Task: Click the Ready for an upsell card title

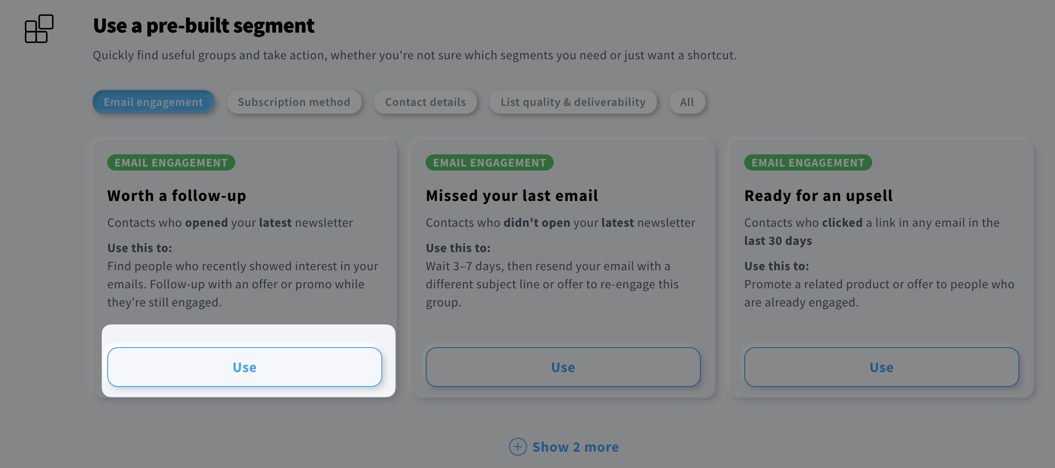Action: (818, 196)
